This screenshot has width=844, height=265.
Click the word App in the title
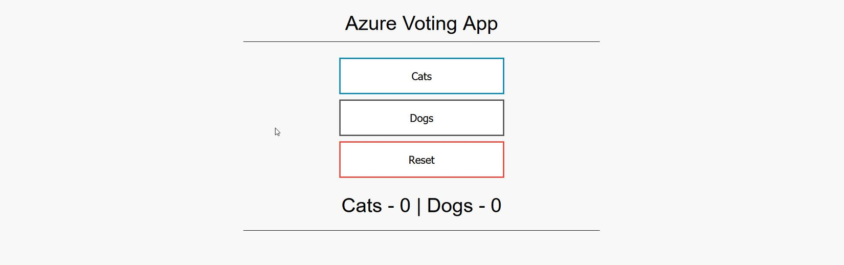480,25
